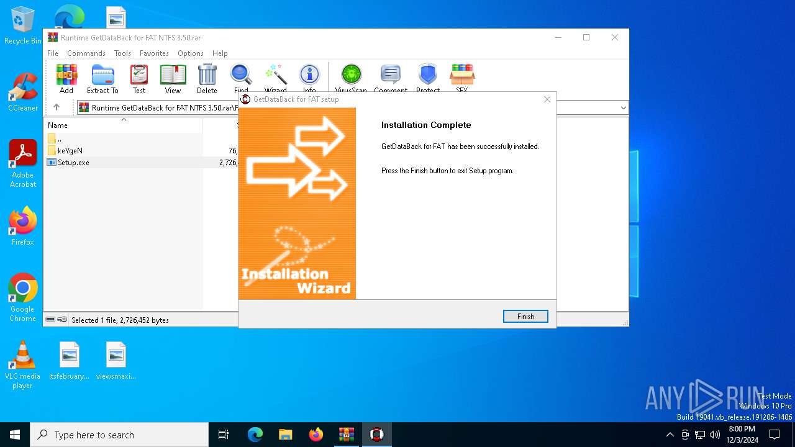Expand the archive path dropdown arrow

tap(623, 108)
